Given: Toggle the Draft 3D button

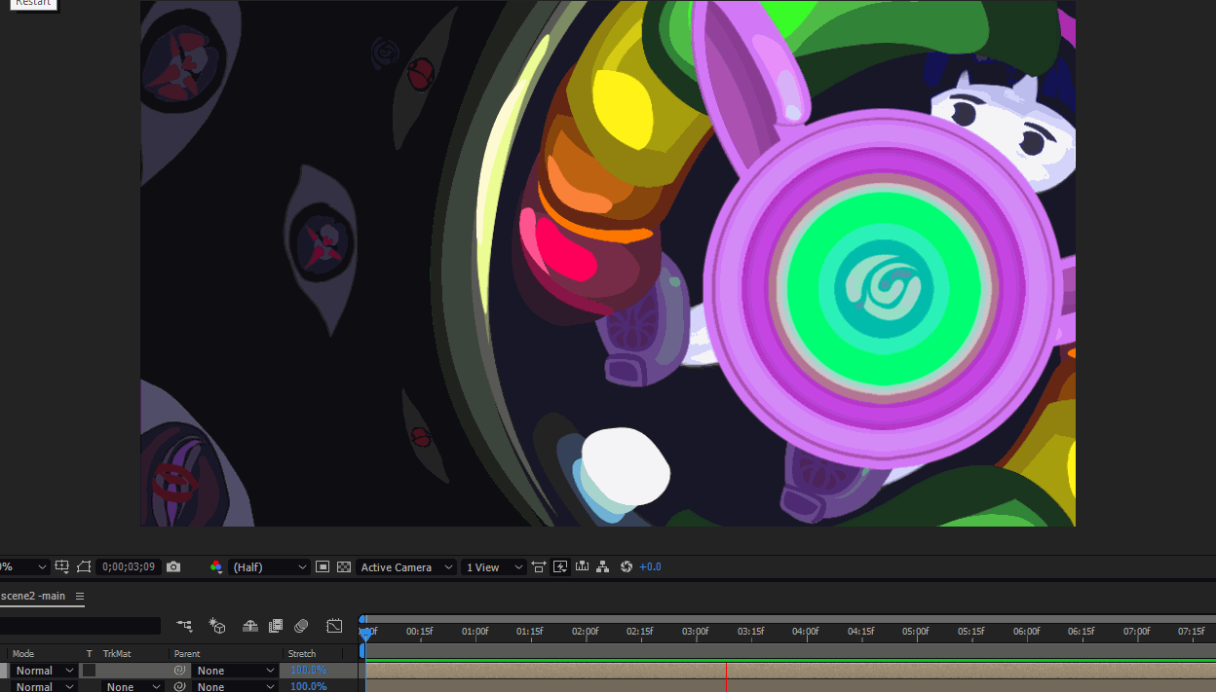Looking at the screenshot, I should coord(217,626).
